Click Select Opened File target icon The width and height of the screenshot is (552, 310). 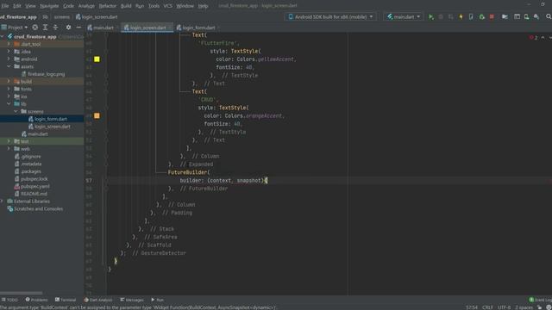tap(34, 27)
